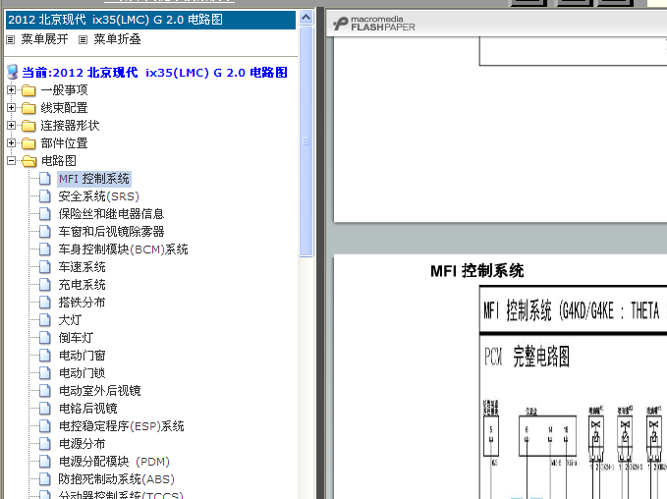Click the 菜单折叠 collapse-all link

click(x=118, y=39)
